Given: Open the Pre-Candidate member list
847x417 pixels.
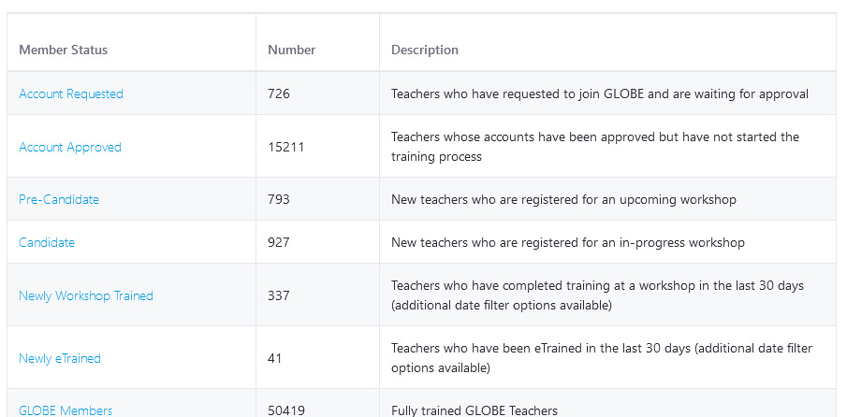Looking at the screenshot, I should point(59,199).
